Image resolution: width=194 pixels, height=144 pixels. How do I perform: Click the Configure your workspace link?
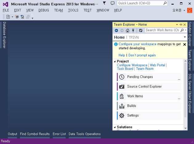[x=137, y=44]
